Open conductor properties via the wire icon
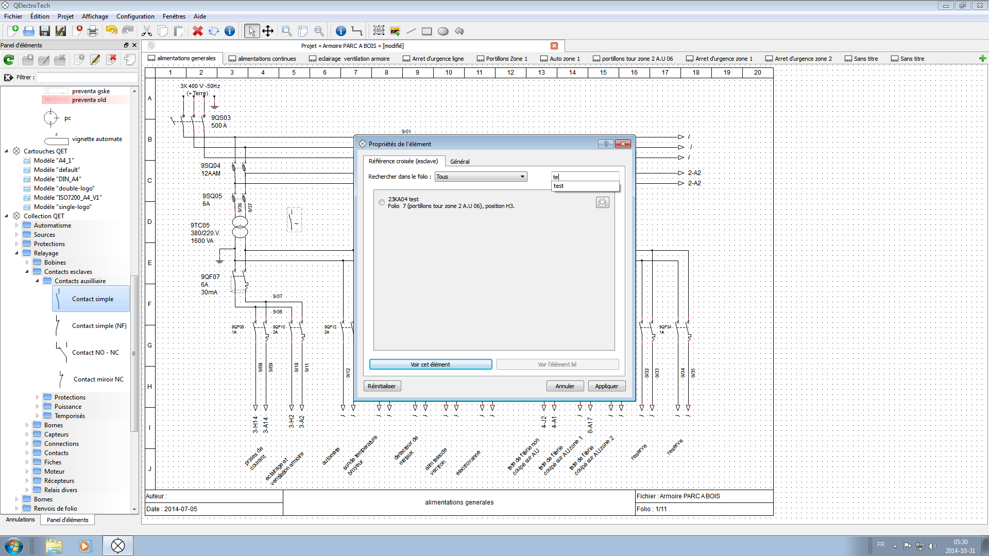This screenshot has width=989, height=556. (357, 31)
